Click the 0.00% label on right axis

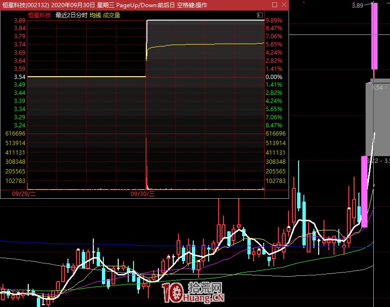pos(274,77)
